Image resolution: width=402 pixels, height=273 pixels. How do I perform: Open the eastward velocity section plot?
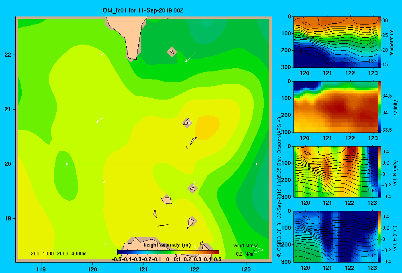336,236
